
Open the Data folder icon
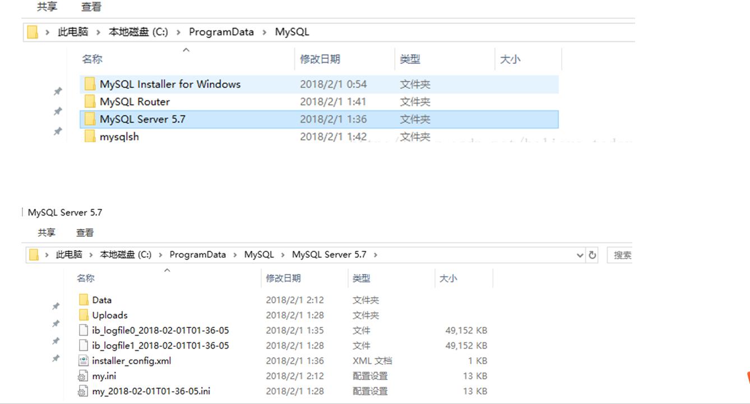[84, 300]
